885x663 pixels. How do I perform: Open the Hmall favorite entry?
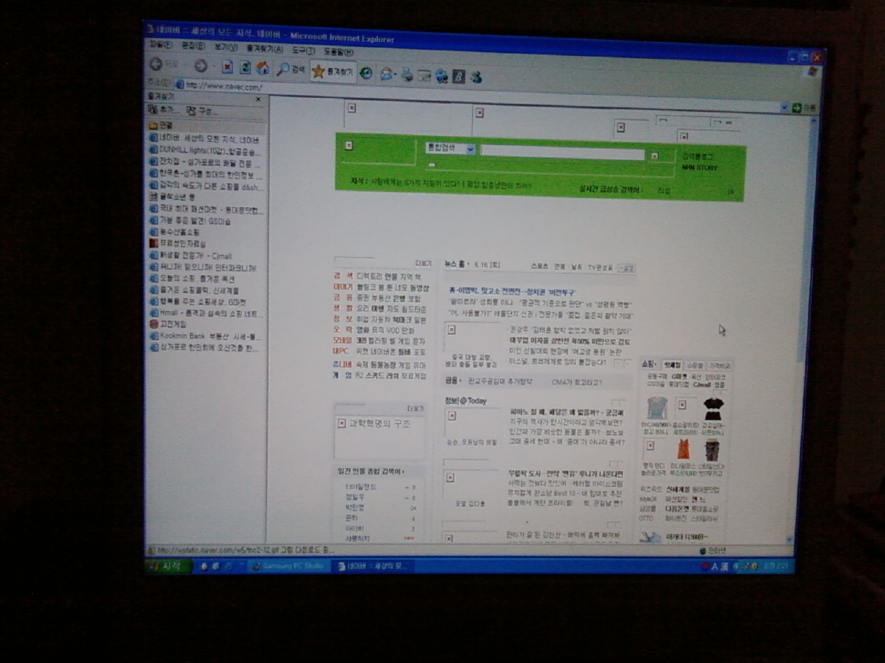click(205, 313)
